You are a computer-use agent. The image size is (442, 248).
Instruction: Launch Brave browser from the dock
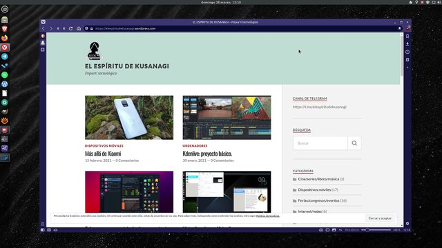5,29
